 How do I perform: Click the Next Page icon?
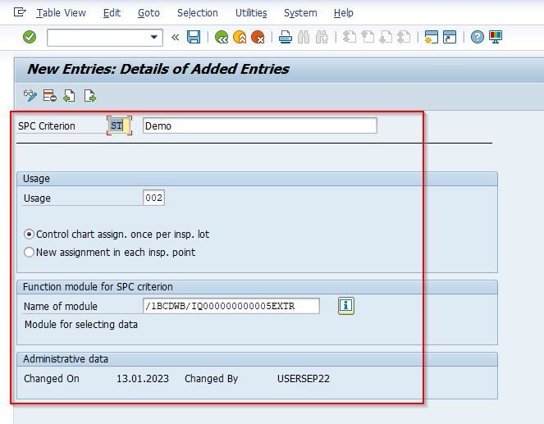tap(386, 37)
